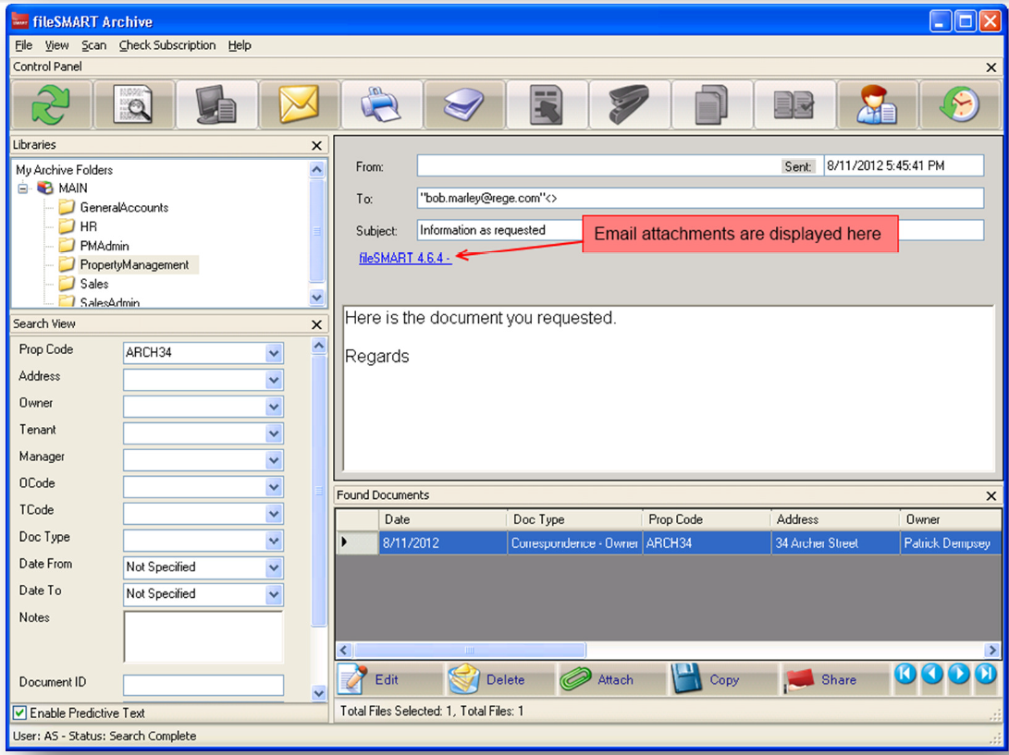Open the Date To dropdown
Screen dimensions: 1009x755
pyautogui.click(x=274, y=594)
